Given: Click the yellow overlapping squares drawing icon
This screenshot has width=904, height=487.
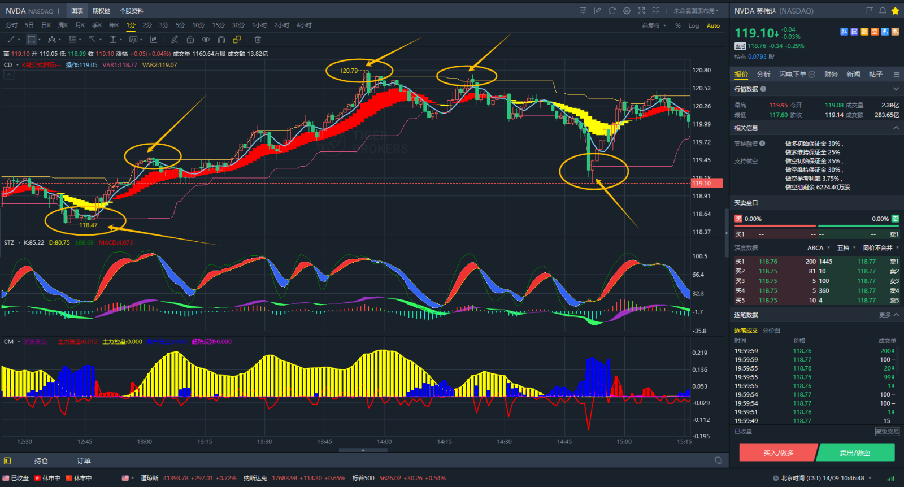Looking at the screenshot, I should 237,40.
